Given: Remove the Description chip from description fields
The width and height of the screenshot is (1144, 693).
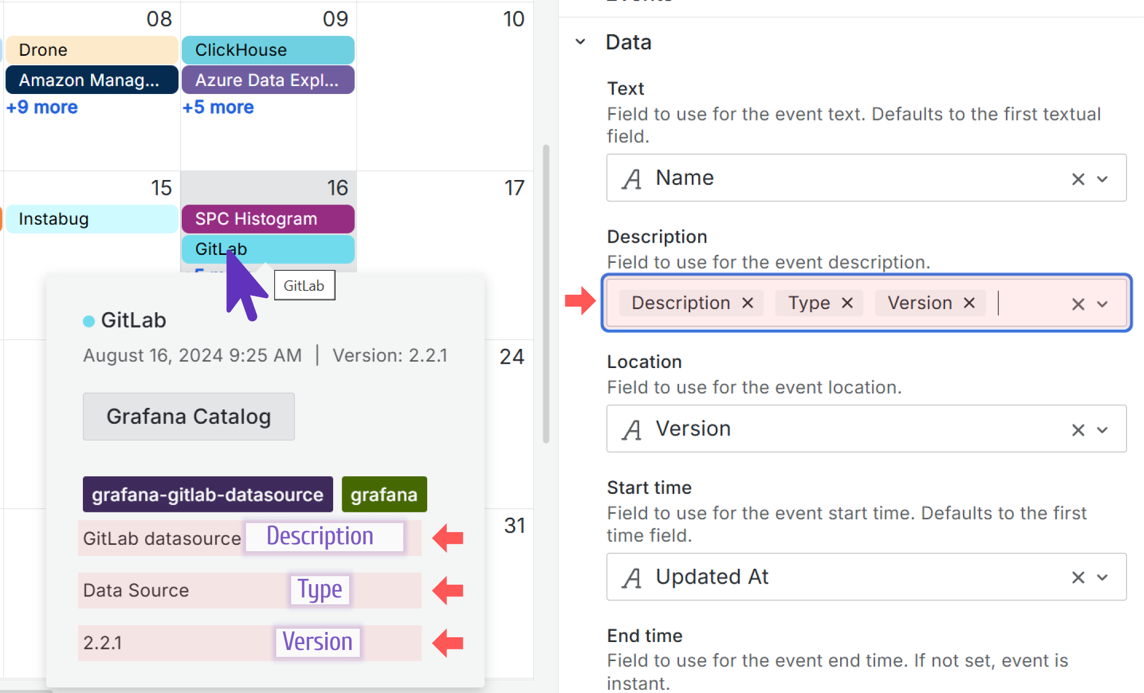Looking at the screenshot, I should tap(748, 303).
